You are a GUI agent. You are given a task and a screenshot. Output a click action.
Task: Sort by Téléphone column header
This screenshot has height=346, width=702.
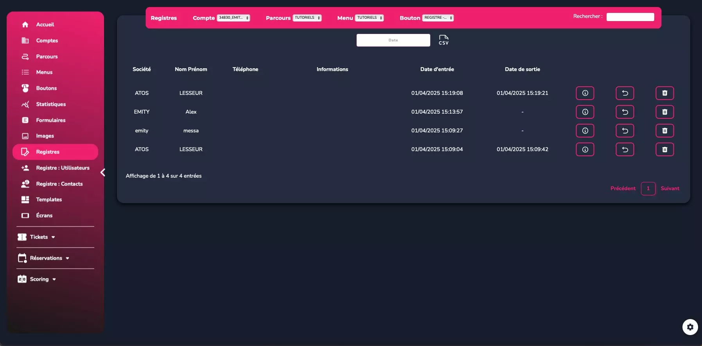(245, 69)
